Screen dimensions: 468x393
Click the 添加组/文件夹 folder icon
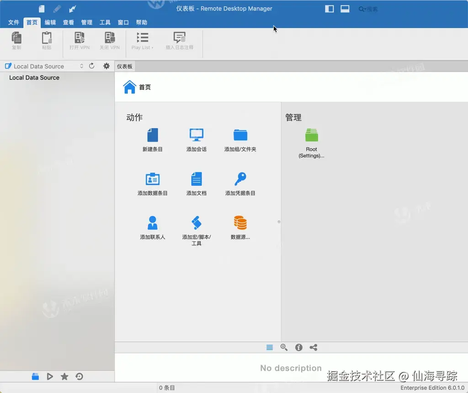point(240,135)
